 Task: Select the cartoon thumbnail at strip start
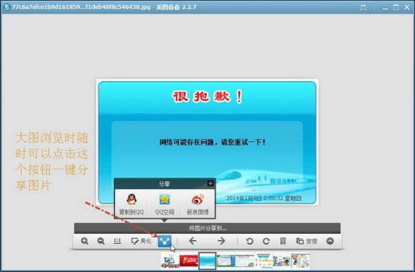169,261
